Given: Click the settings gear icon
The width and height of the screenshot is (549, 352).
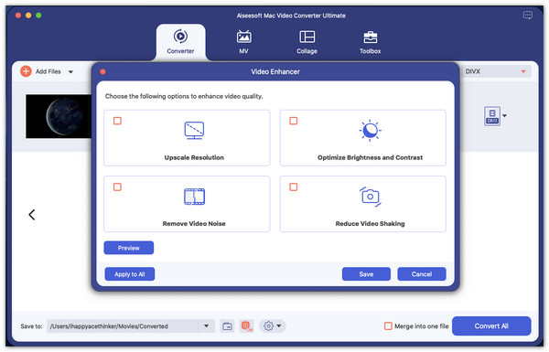Looking at the screenshot, I should point(268,326).
